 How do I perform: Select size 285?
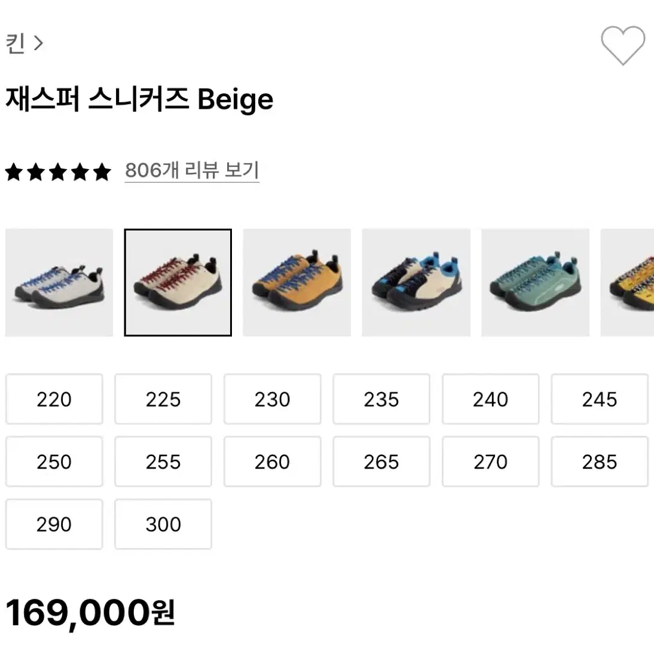[600, 462]
